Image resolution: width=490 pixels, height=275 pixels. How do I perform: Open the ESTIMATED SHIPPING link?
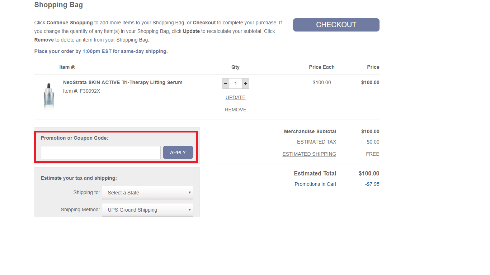tap(309, 154)
